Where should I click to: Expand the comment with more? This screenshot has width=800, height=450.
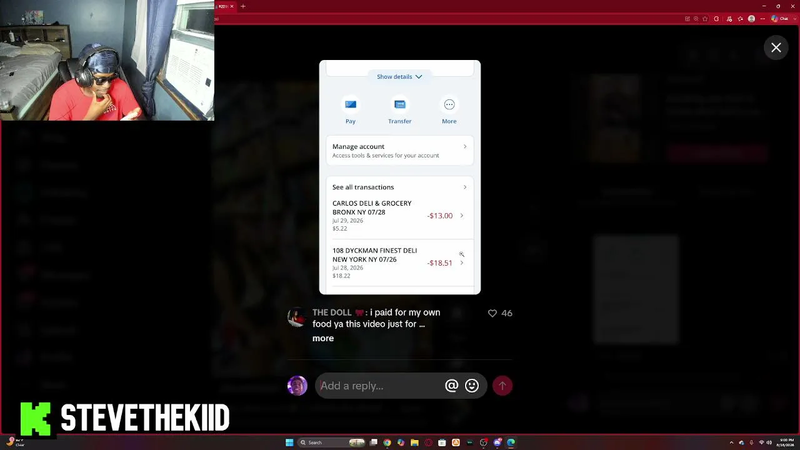coord(323,338)
